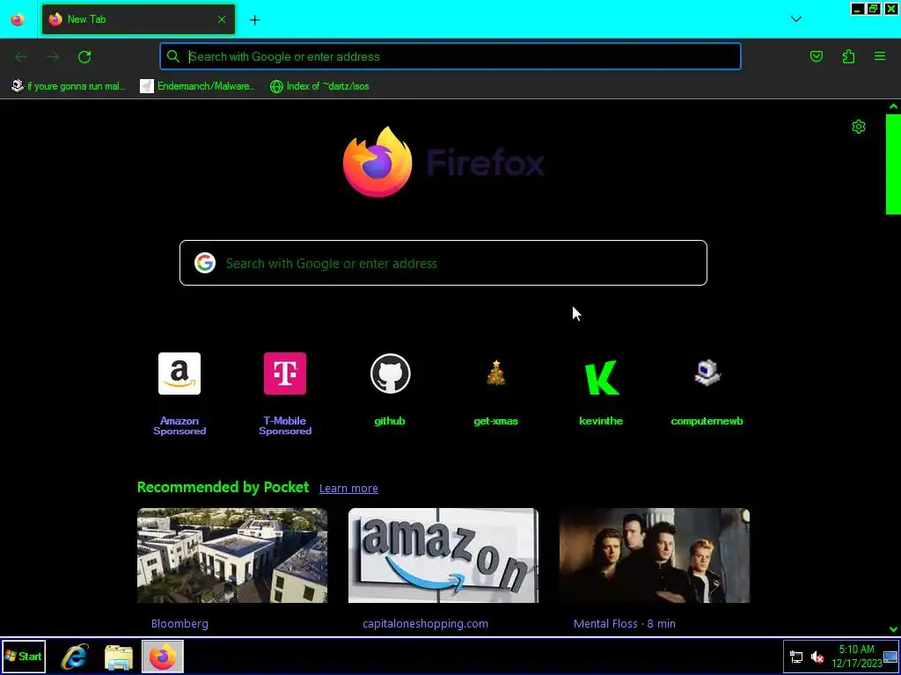Open new tab personalize gear icon
901x675 pixels.
pyautogui.click(x=859, y=127)
